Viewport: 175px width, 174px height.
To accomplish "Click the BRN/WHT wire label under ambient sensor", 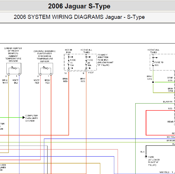I will [5, 81].
